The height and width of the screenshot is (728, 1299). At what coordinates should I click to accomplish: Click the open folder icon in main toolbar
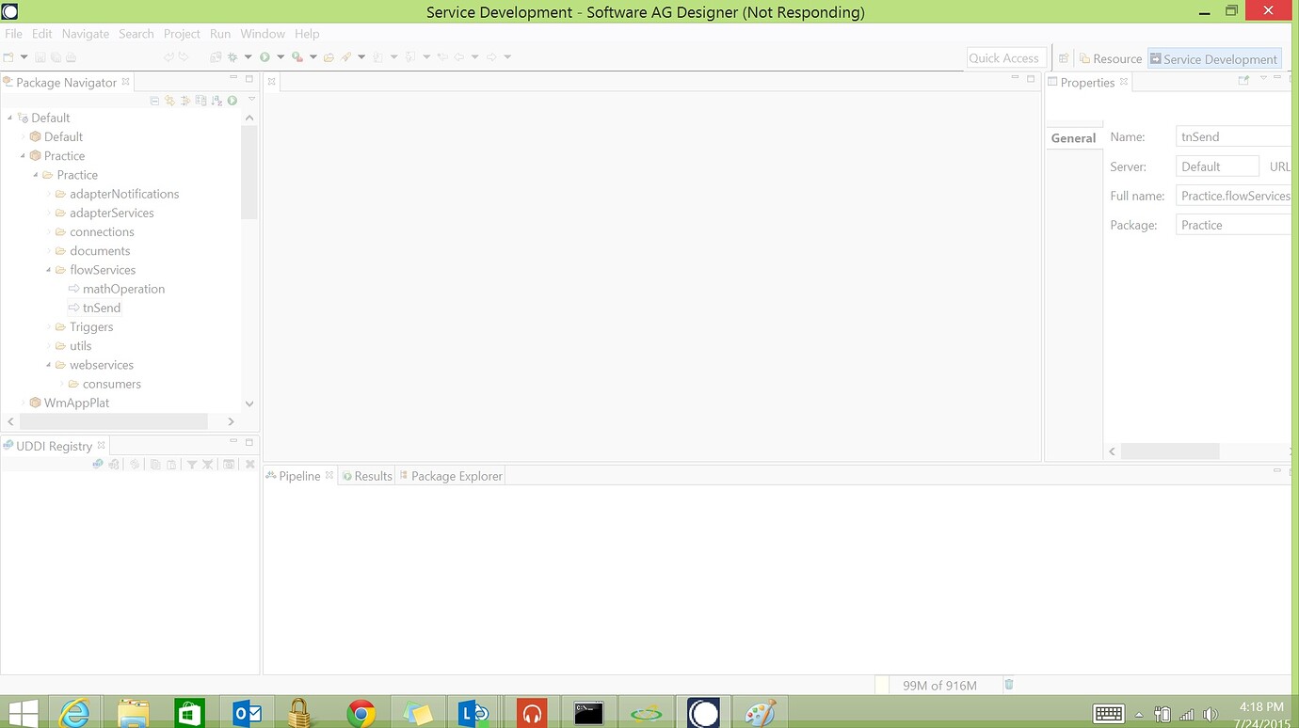tap(329, 57)
